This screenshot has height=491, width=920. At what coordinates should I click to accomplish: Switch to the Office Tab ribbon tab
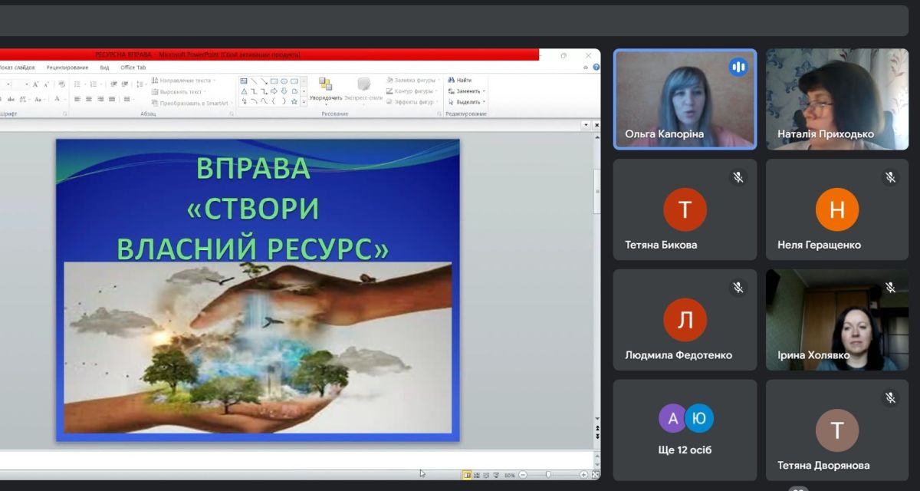(133, 68)
